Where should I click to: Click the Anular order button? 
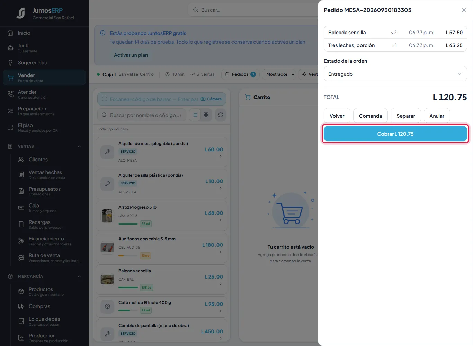coord(437,116)
